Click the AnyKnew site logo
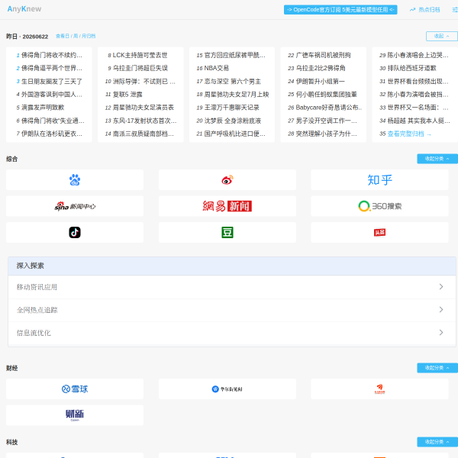 click(24, 9)
